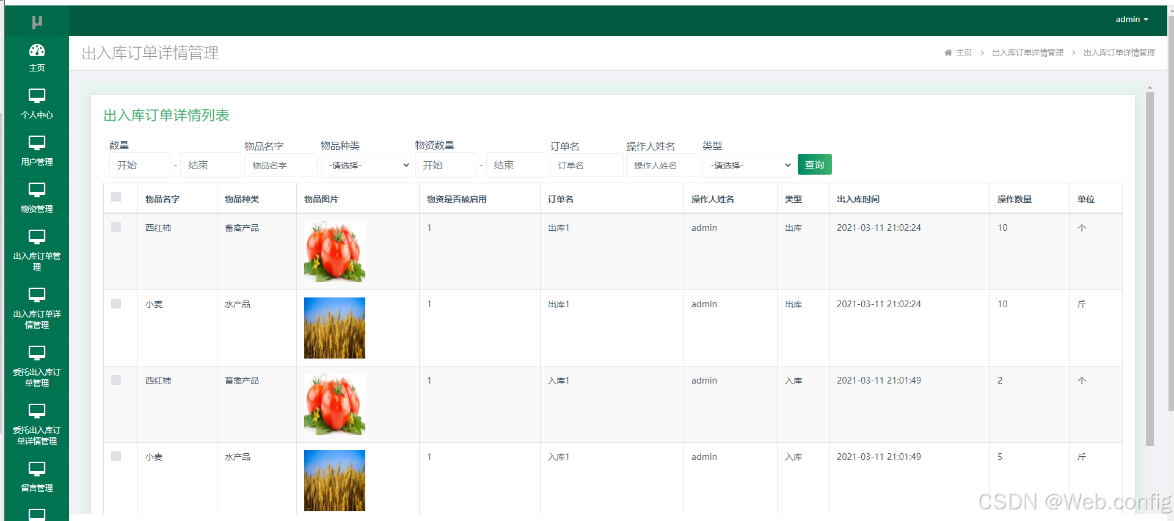Click the wheat image in 入库 row
Viewport: 1174px width, 521px height.
coord(335,481)
